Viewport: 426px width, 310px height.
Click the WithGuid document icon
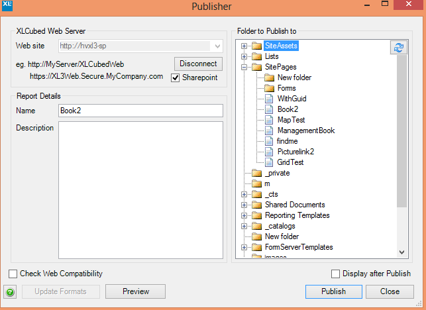click(x=269, y=99)
